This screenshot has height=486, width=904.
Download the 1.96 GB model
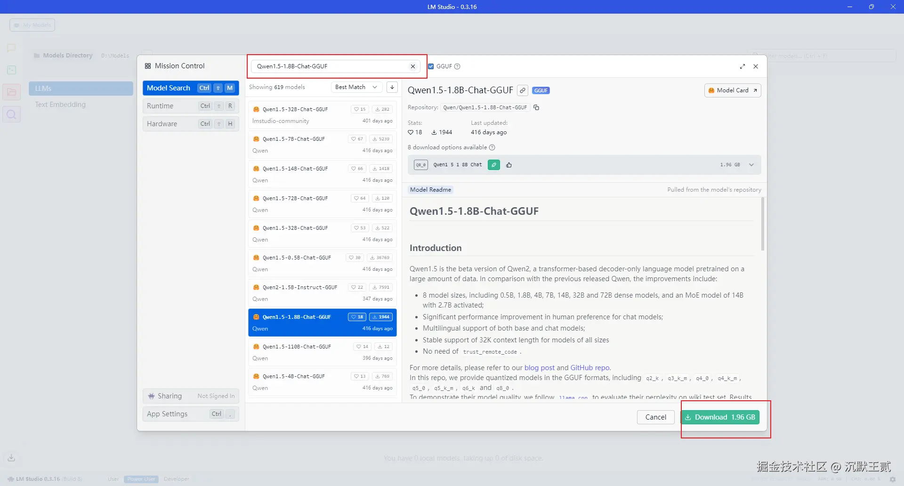[720, 417]
